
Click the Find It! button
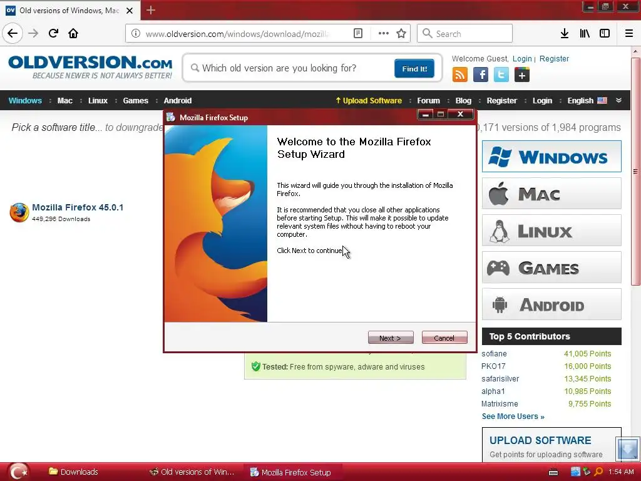click(414, 69)
